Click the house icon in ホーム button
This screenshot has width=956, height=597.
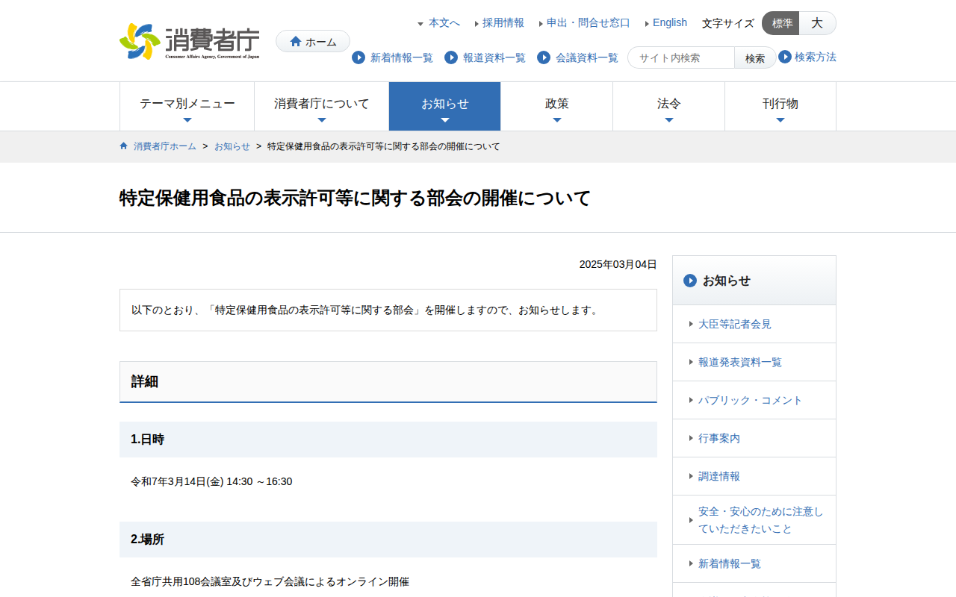(296, 41)
